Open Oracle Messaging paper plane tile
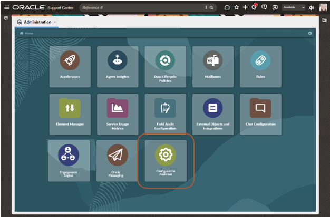This screenshot has height=217, width=330. [x=117, y=161]
